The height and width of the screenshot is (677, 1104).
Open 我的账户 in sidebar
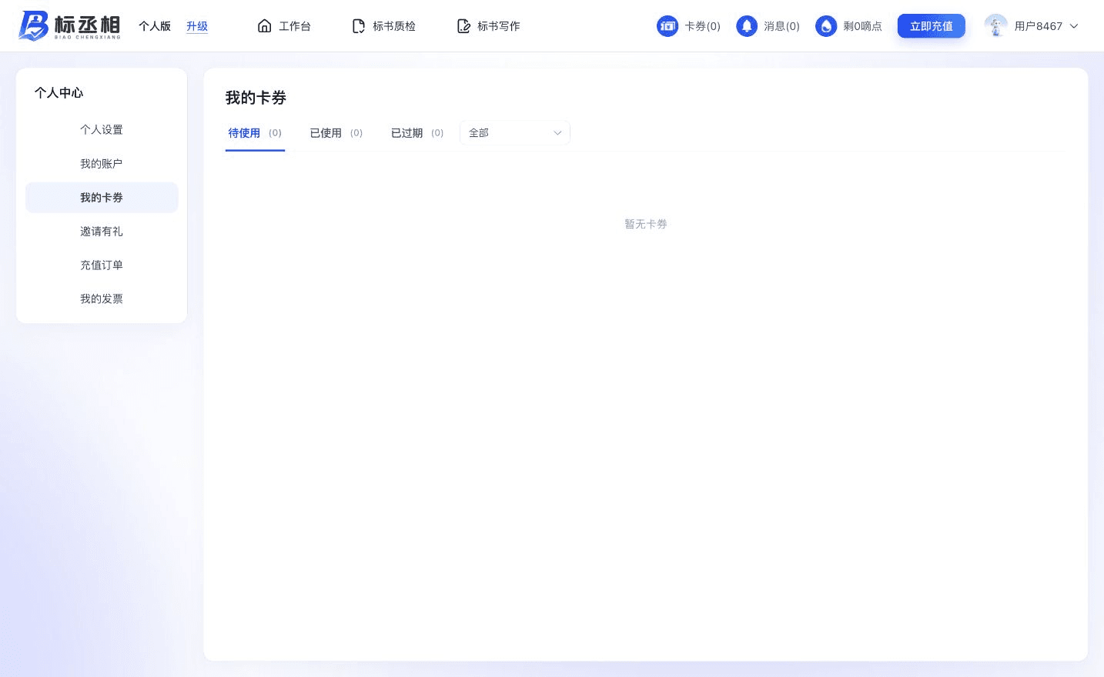[x=102, y=164]
